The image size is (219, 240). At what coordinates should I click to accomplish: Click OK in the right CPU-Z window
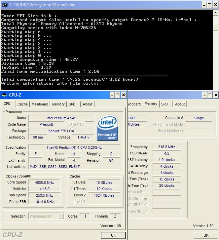(x=206, y=235)
